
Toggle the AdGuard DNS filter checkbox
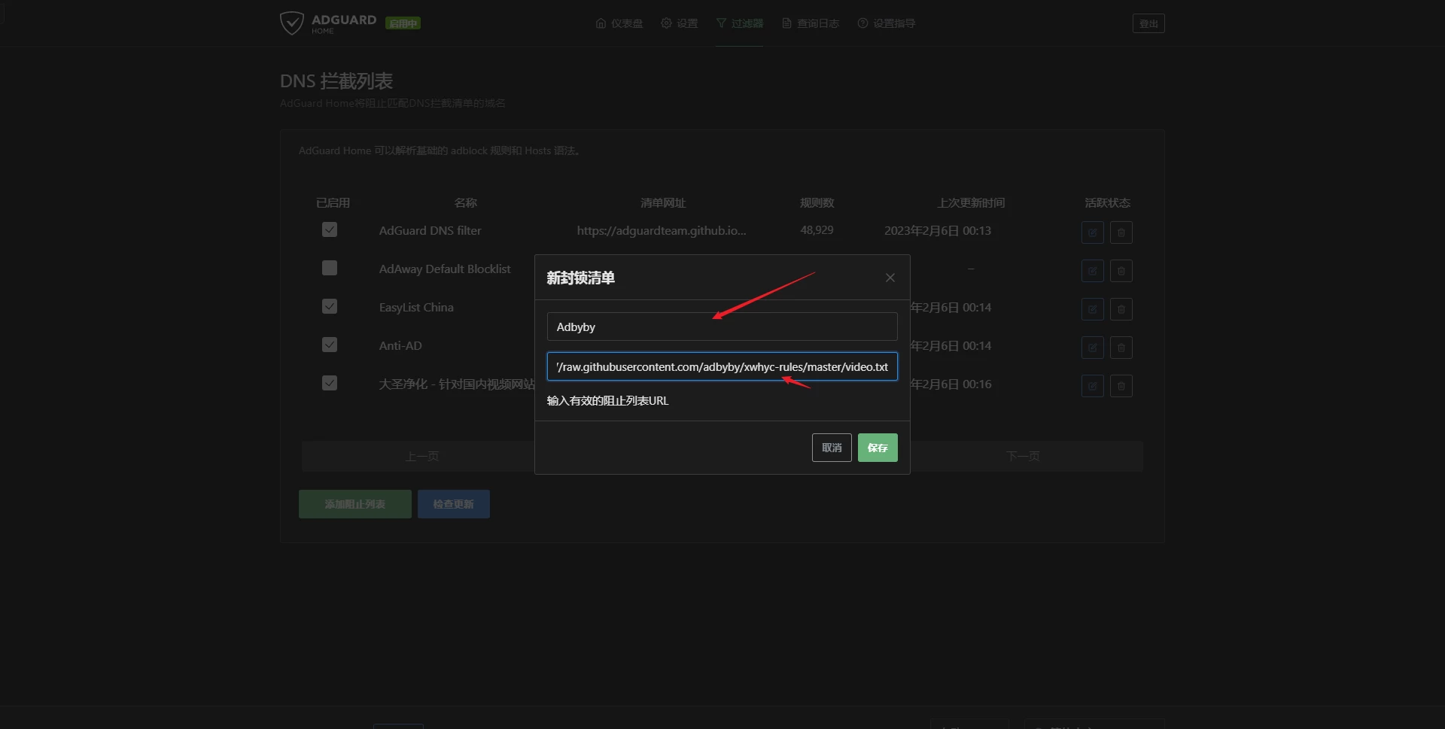coord(330,229)
